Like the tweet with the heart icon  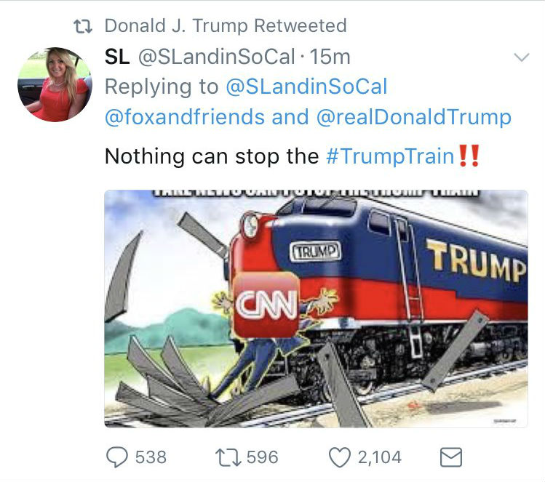point(340,457)
